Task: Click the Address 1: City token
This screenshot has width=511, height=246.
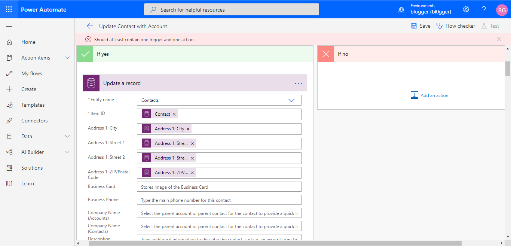Action: 166,129
